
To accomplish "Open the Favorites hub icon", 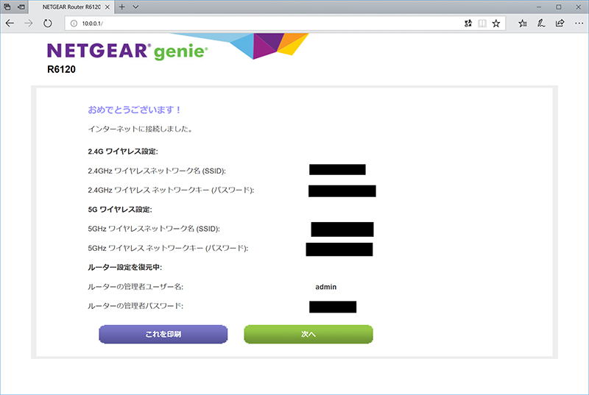I will (523, 24).
